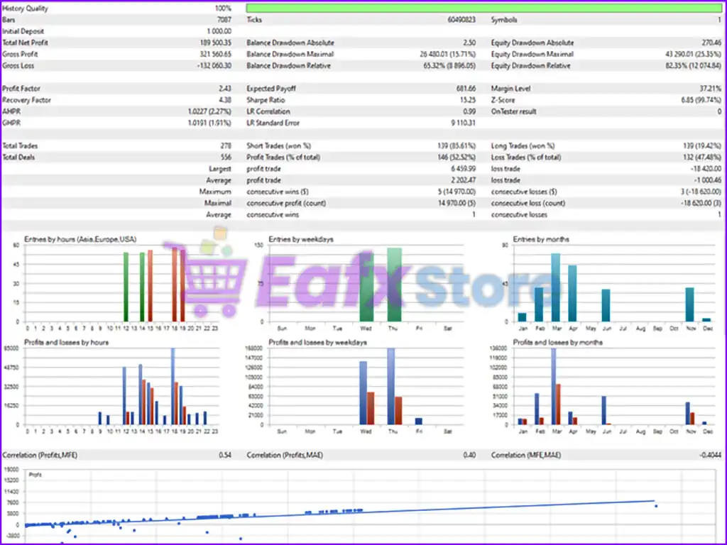Click the Total Deals value '556'
Image resolution: width=727 pixels, height=545 pixels.
(226, 158)
